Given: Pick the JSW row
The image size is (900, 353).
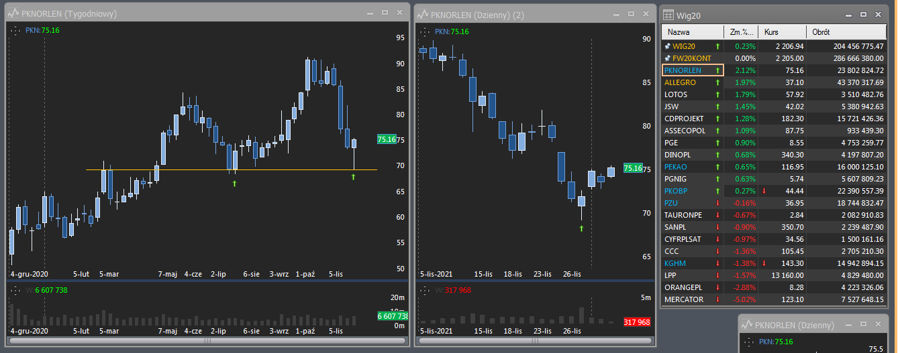Looking at the screenshot, I should (671, 107).
